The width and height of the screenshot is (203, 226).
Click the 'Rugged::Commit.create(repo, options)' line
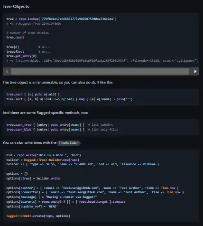tap(38, 216)
